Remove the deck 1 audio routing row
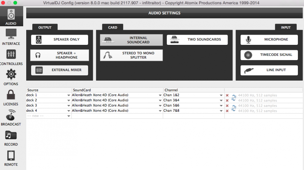This screenshot has width=304, height=170. [227, 95]
